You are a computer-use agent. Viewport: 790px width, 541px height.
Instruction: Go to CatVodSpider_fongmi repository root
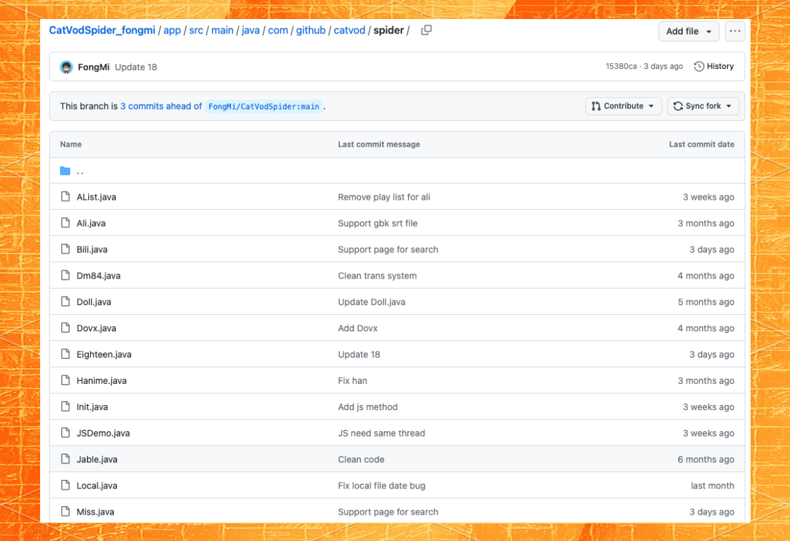pos(102,30)
